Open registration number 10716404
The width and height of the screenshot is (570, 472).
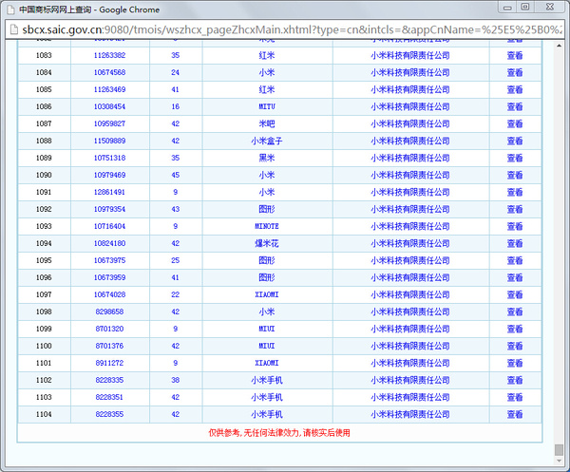tap(110, 226)
